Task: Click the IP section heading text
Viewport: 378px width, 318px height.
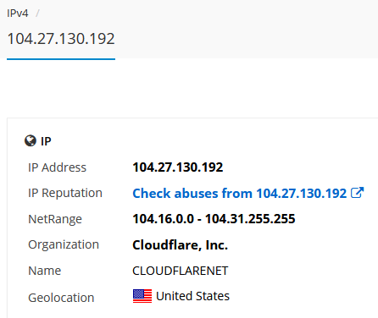Action: click(x=46, y=141)
